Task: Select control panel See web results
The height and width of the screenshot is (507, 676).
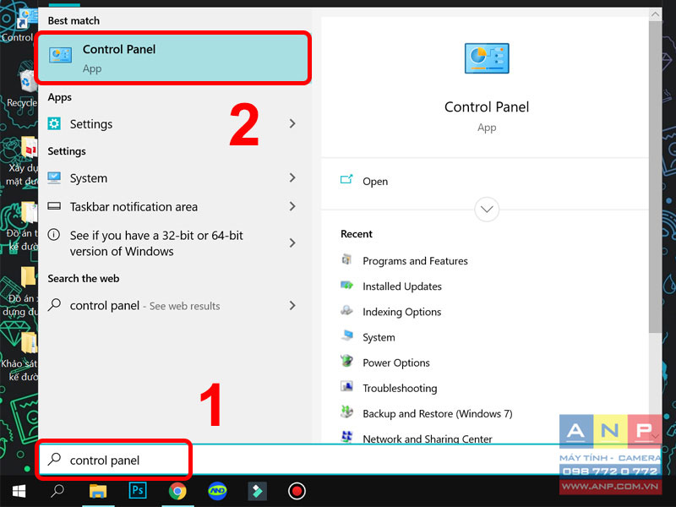Action: coord(175,306)
